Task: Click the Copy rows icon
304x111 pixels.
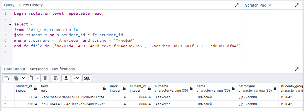Action: 17,78
